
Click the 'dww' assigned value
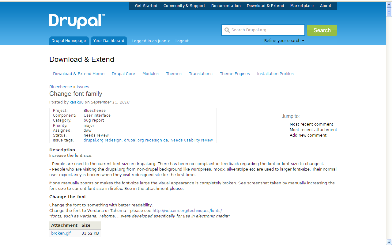point(88,130)
